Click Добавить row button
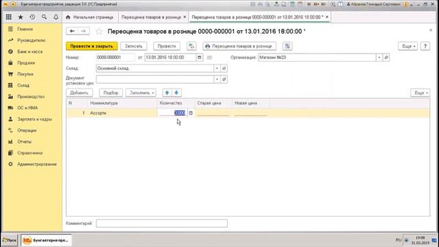The image size is (439, 247). [80, 93]
